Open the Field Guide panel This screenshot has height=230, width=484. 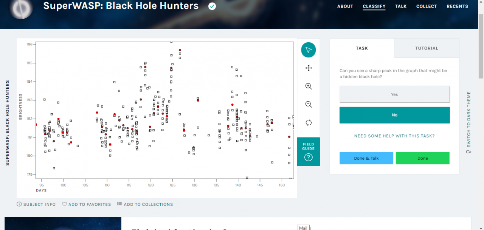pos(309,152)
